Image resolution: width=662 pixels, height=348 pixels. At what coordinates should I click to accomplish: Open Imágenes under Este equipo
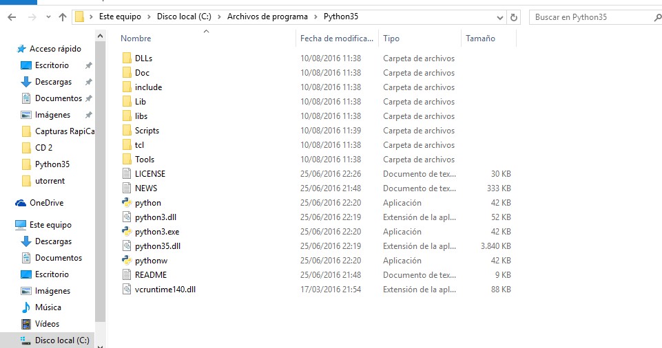coord(52,291)
